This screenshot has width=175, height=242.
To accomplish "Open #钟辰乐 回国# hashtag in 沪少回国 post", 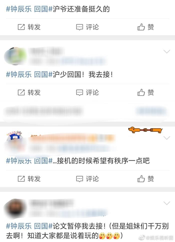I will [29, 74].
